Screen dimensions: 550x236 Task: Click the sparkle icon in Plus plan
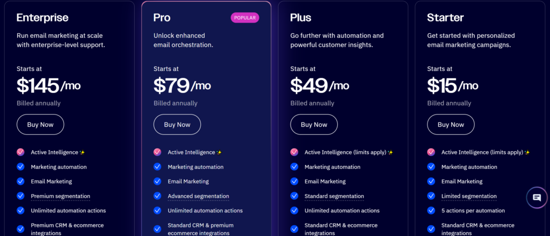(390, 153)
